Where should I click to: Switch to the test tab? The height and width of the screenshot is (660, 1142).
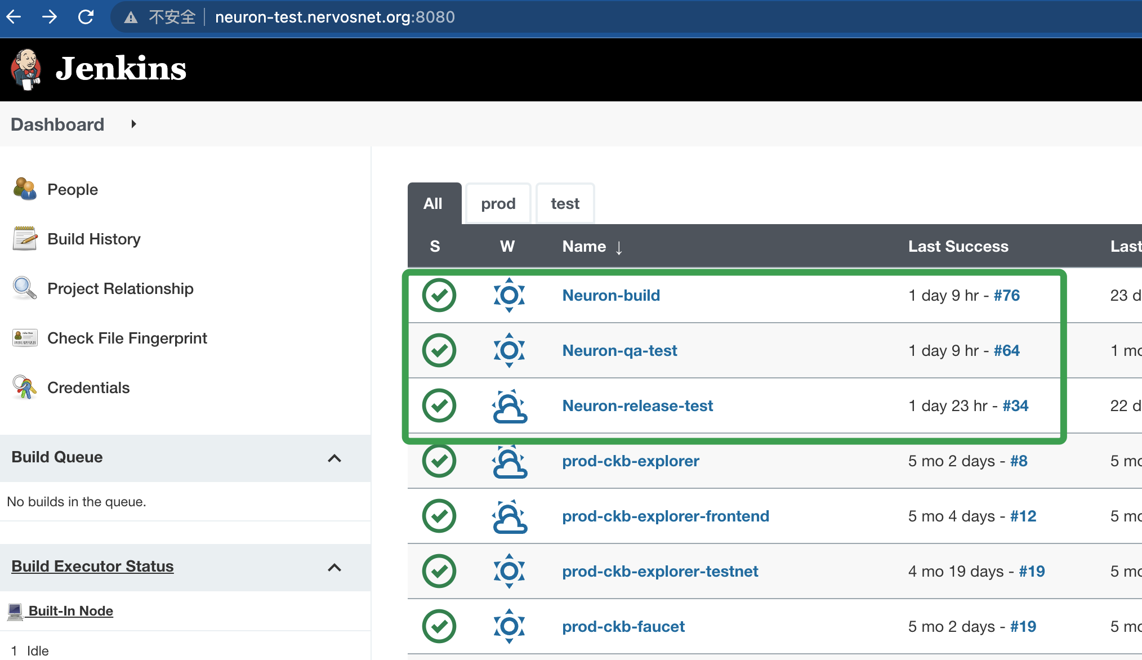click(565, 203)
